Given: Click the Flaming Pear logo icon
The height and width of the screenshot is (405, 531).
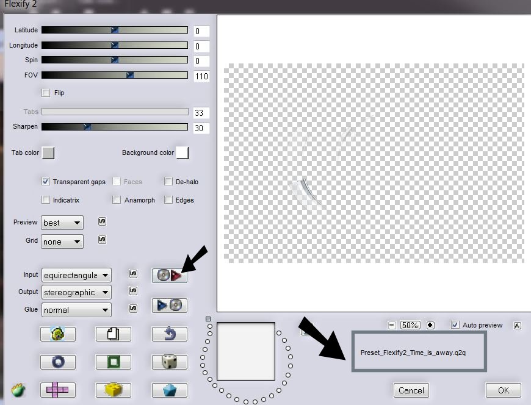Looking at the screenshot, I should coord(19,390).
